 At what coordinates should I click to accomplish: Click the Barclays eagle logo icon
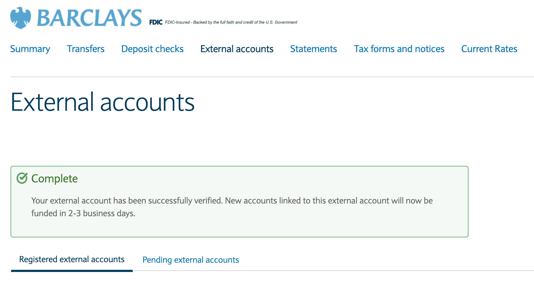point(20,18)
